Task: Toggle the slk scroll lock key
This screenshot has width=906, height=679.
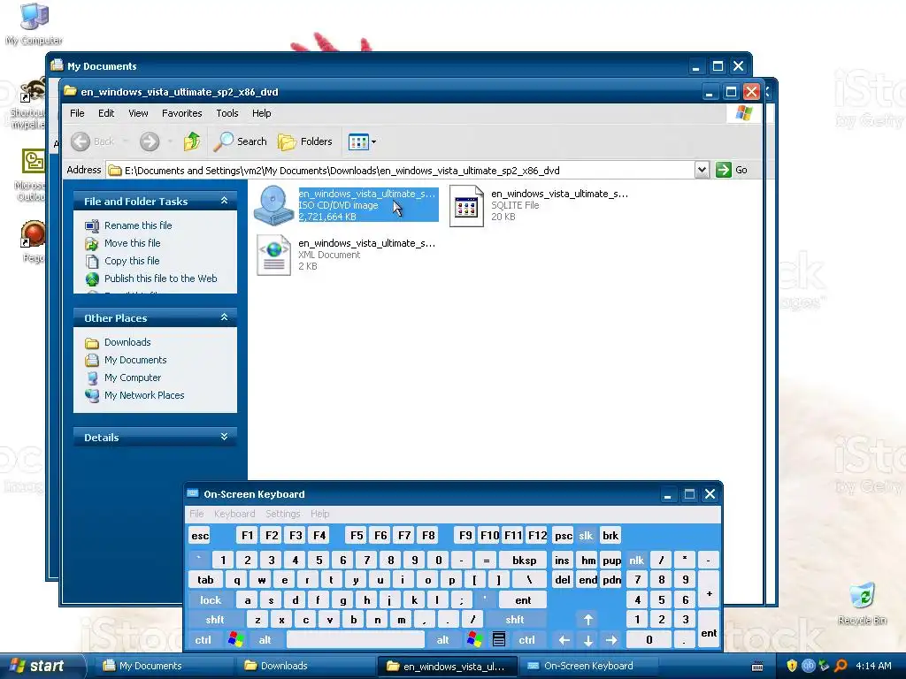Action: (586, 536)
